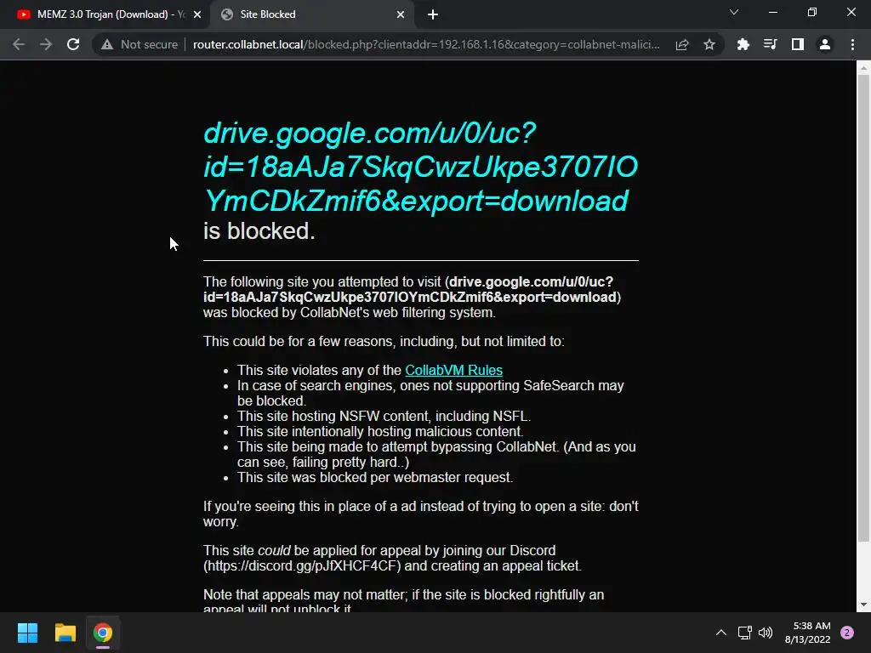The height and width of the screenshot is (653, 871).
Task: Click the address bar URL
Action: coord(426,44)
